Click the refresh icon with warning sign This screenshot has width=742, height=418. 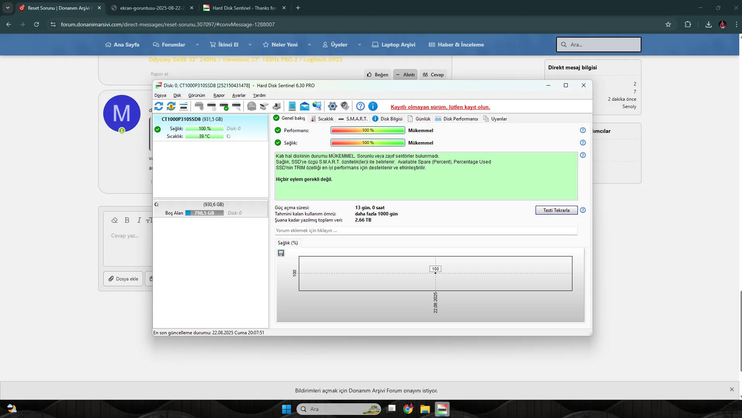point(171,106)
